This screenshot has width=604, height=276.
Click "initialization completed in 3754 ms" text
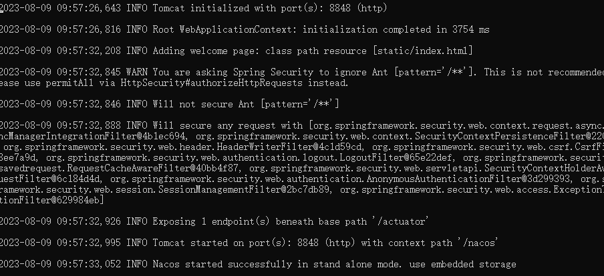(396, 29)
